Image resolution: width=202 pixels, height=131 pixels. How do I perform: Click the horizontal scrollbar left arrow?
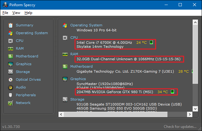(61, 114)
